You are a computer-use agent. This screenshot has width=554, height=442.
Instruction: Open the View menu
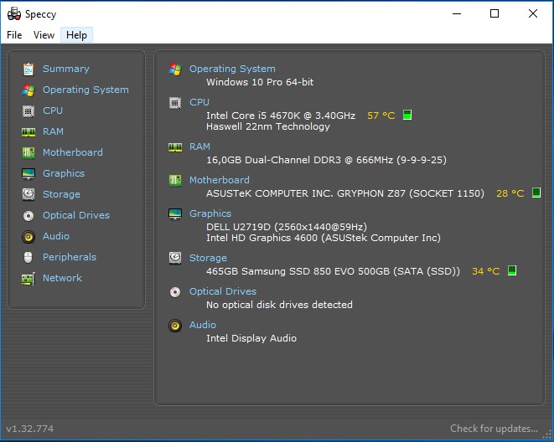pos(44,35)
